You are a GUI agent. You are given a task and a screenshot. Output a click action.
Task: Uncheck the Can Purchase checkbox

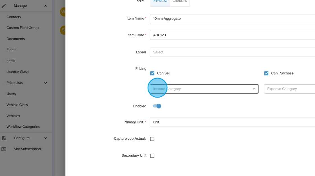click(266, 73)
